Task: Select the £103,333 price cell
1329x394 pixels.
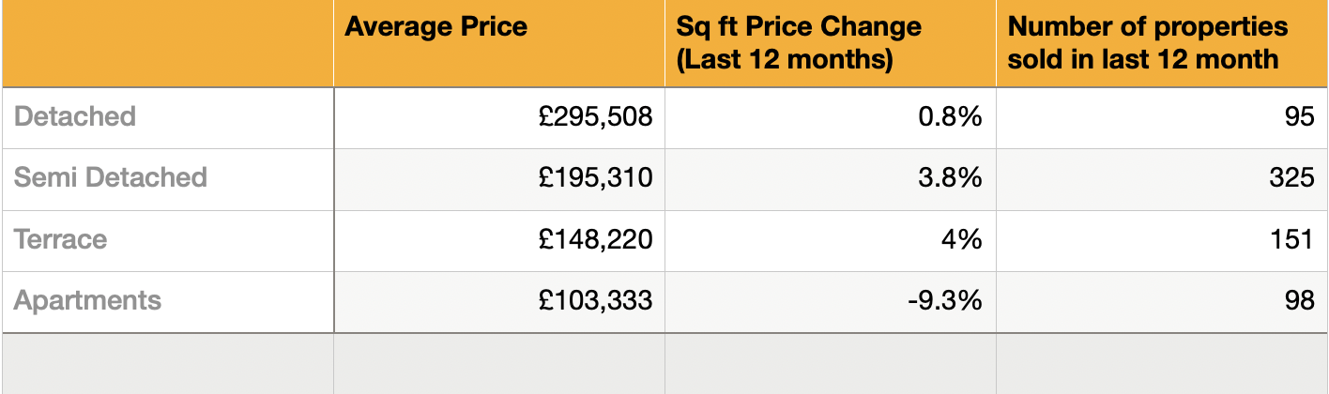Action: (x=595, y=301)
